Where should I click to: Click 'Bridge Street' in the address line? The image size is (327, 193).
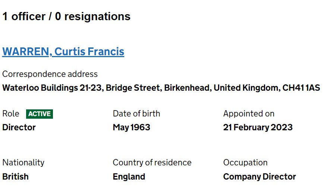point(133,88)
